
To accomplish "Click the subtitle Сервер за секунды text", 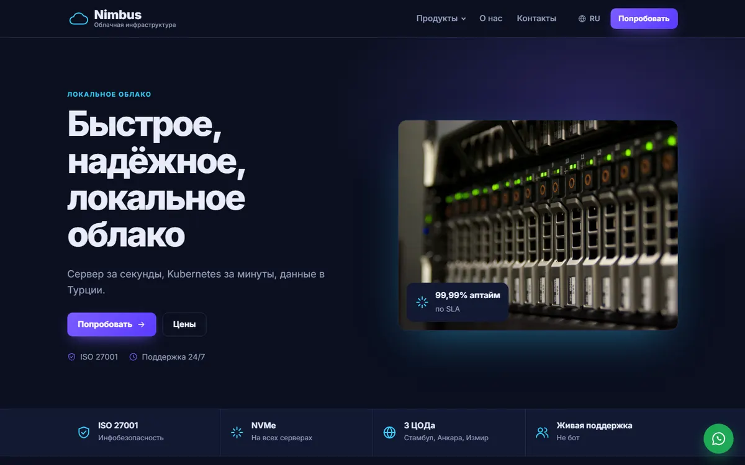I will pos(196,282).
